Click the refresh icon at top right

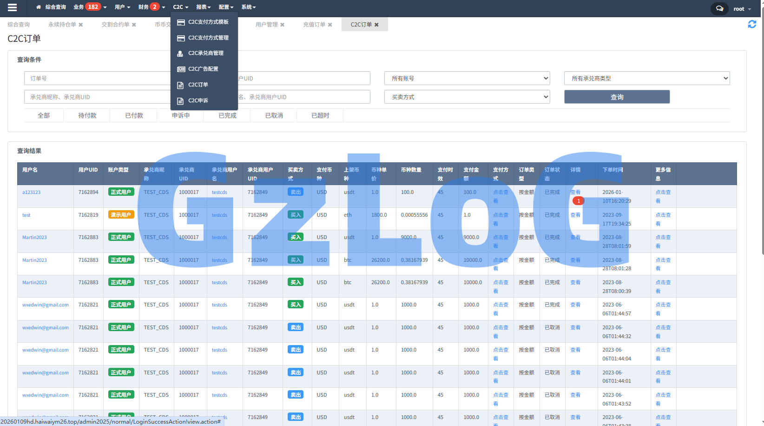click(752, 24)
